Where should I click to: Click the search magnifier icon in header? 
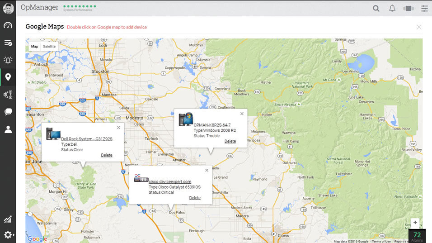coord(376,8)
